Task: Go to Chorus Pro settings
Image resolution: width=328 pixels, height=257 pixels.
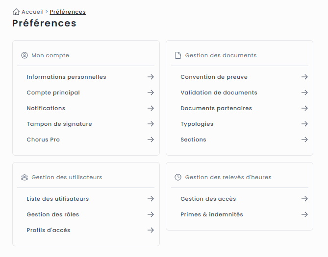Action: pos(43,140)
